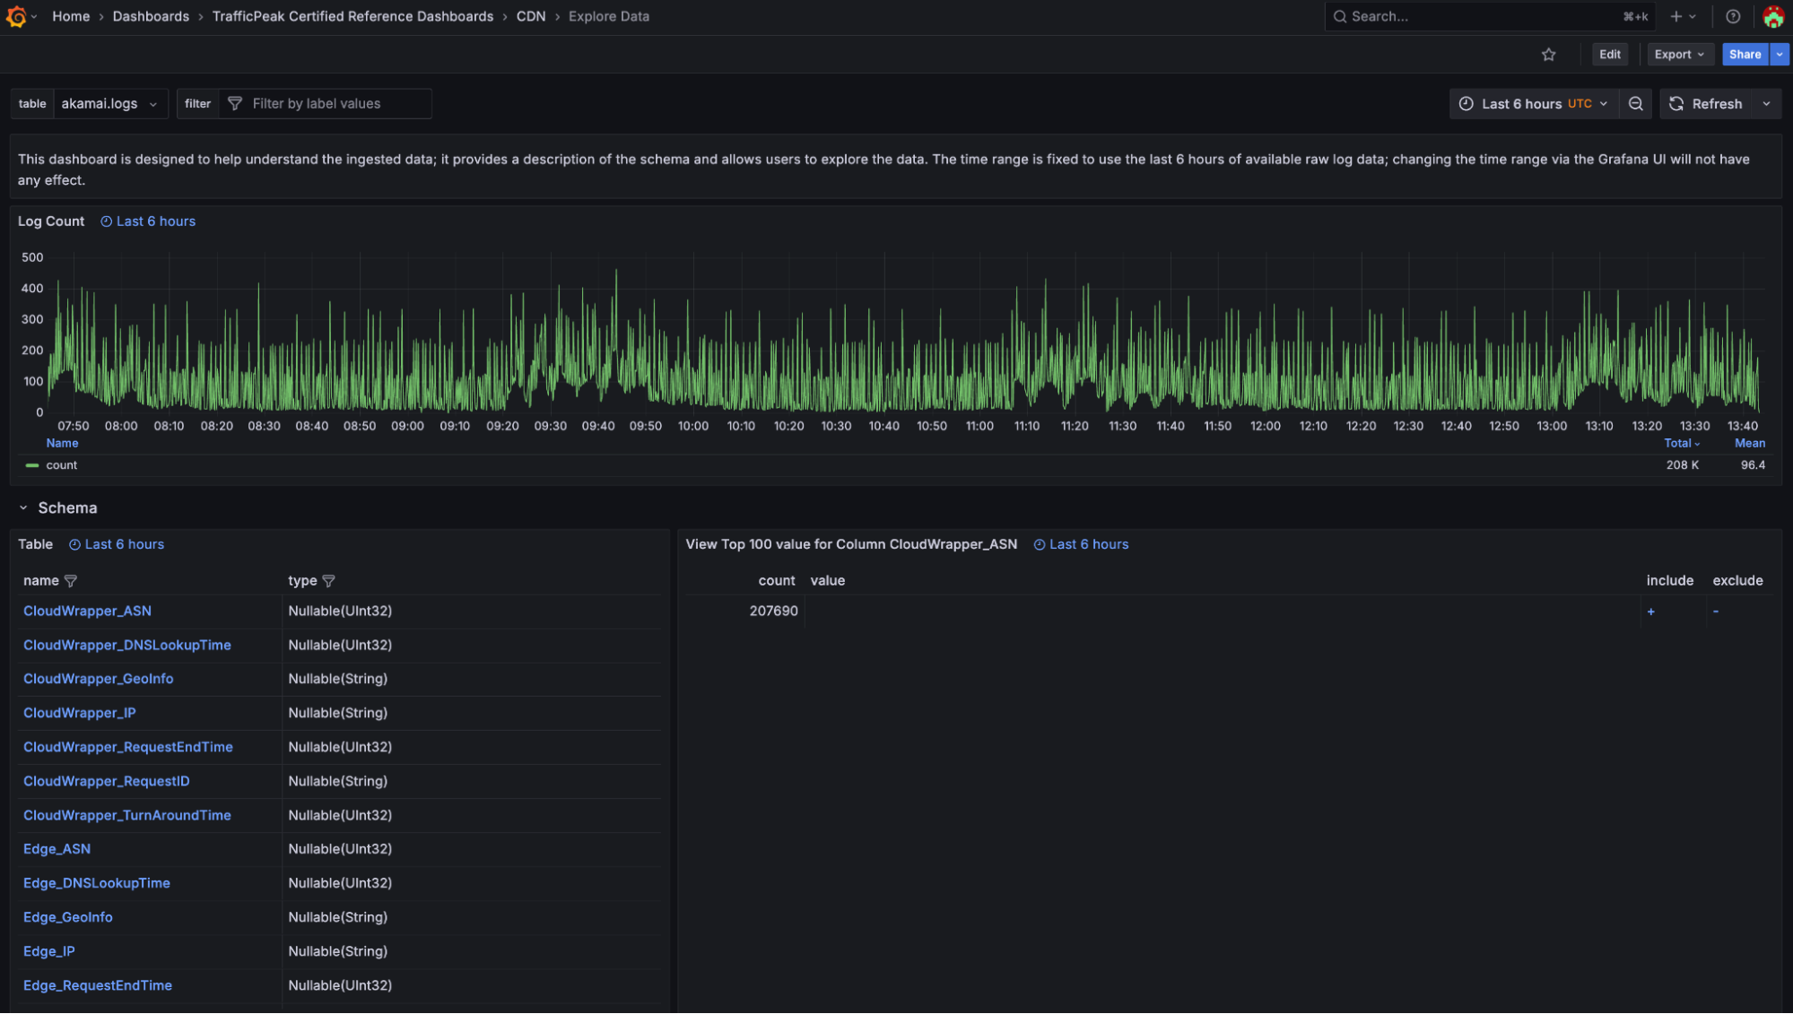The image size is (1793, 1014).
Task: Sort legend by Total column
Action: click(x=1681, y=444)
